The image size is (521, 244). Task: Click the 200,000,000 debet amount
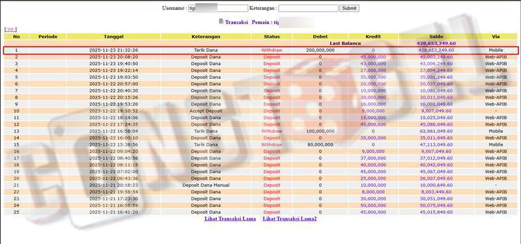320,51
